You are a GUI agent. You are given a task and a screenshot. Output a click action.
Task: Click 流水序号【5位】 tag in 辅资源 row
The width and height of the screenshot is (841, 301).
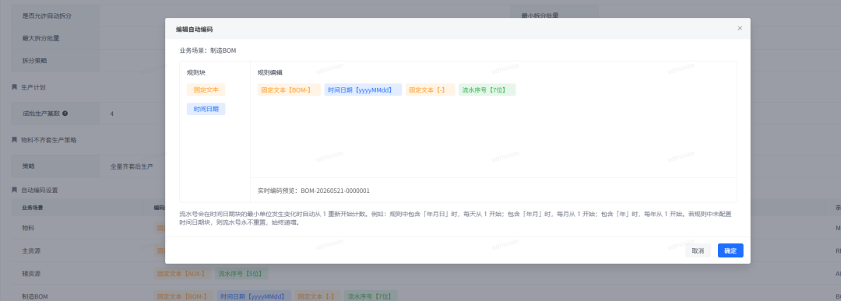241,274
